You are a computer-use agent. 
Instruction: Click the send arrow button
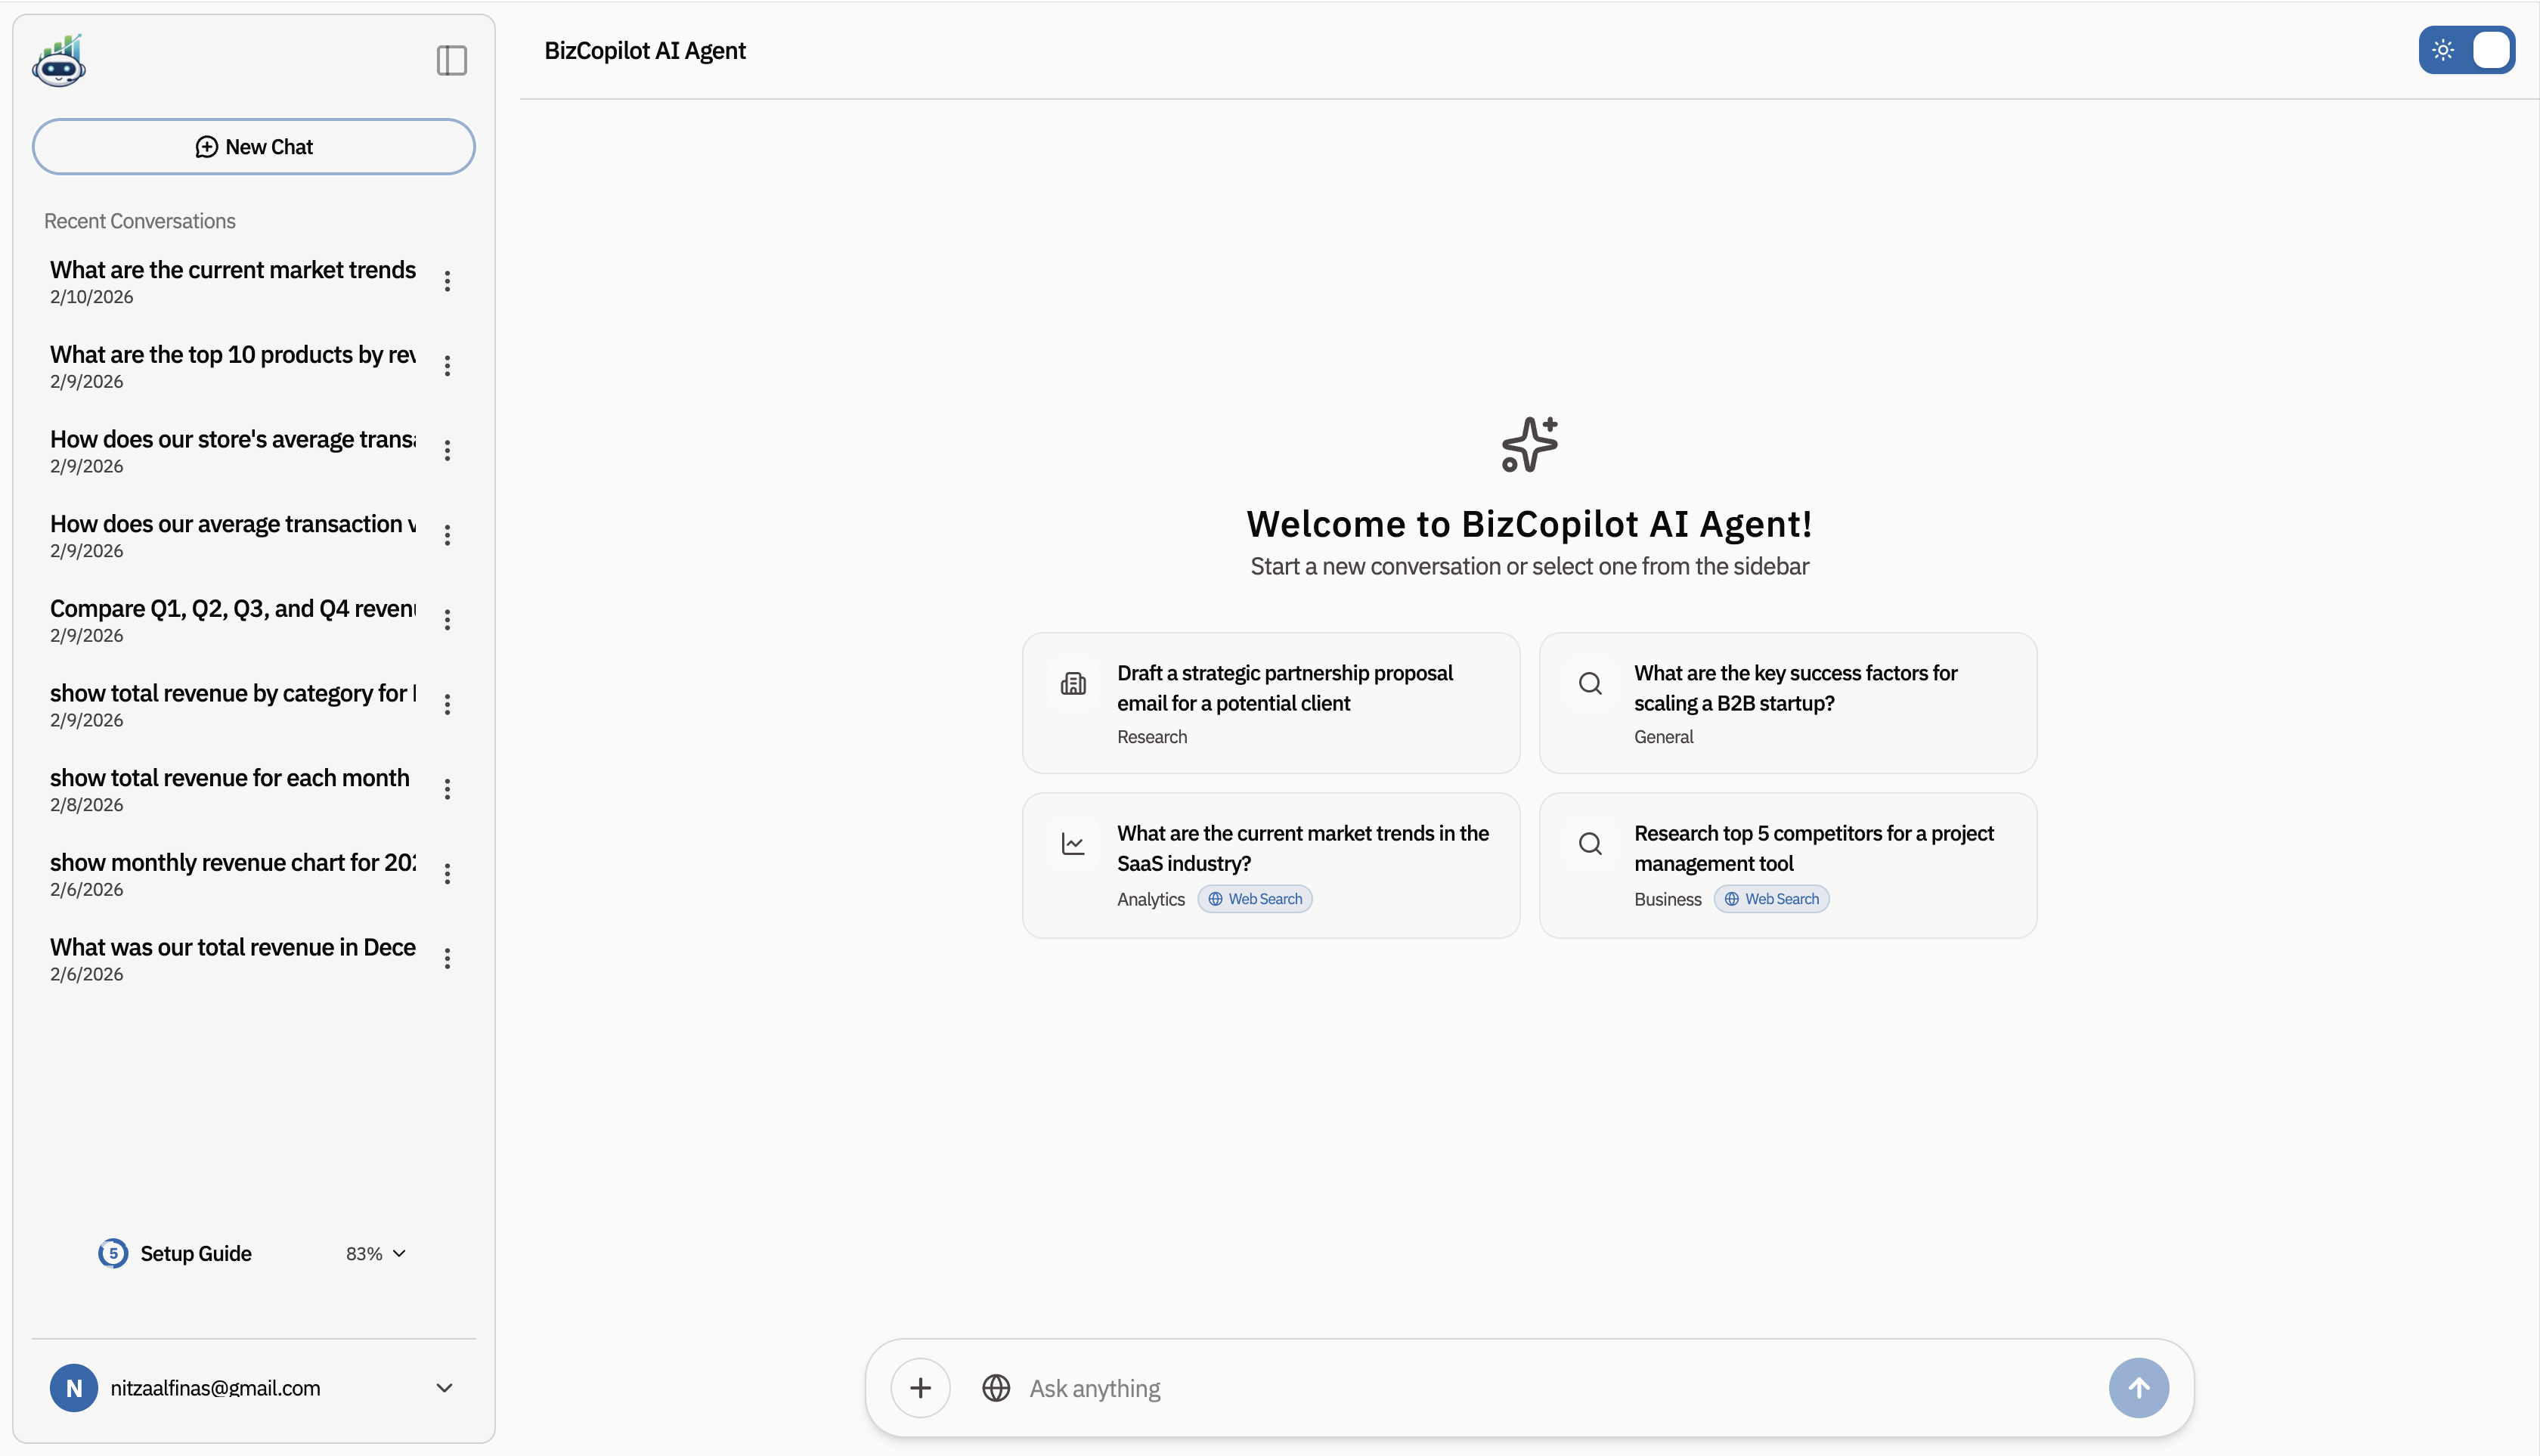click(2138, 1387)
